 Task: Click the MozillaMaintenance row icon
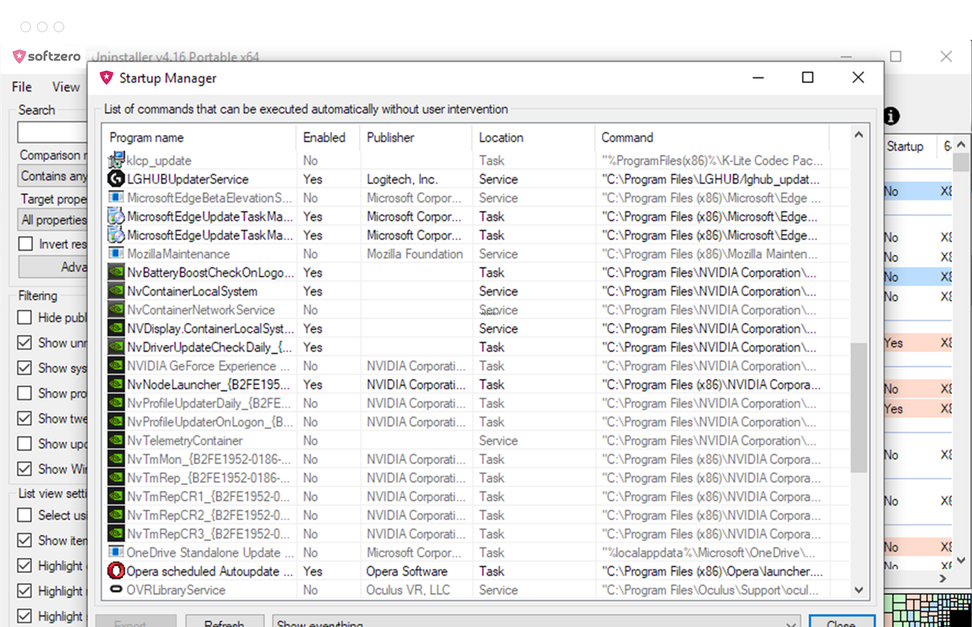coord(116,253)
